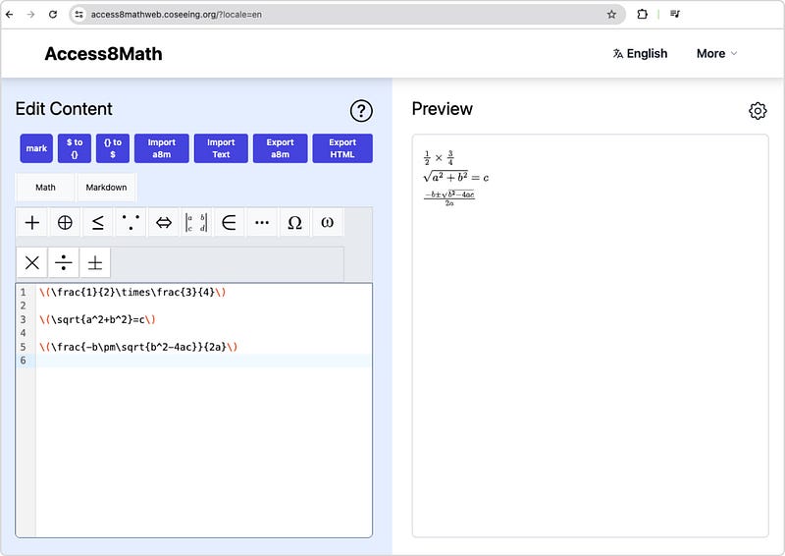The width and height of the screenshot is (785, 556).
Task: Insert the division symbol
Action: [64, 262]
